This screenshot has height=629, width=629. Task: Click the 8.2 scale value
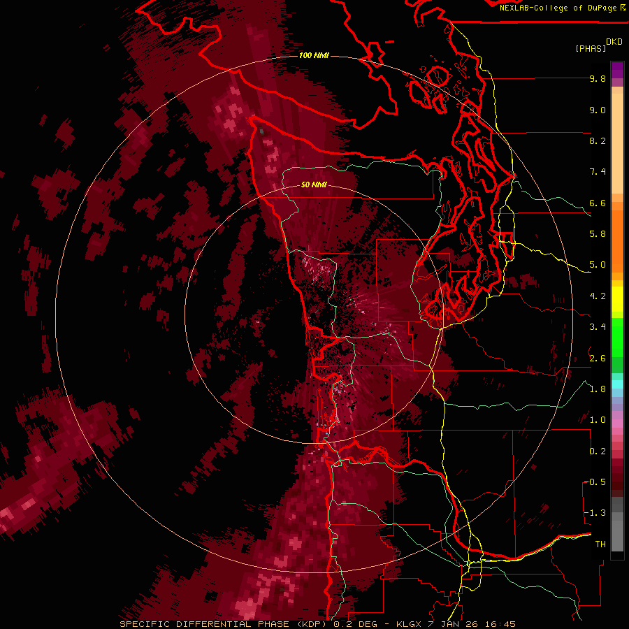tap(598, 140)
